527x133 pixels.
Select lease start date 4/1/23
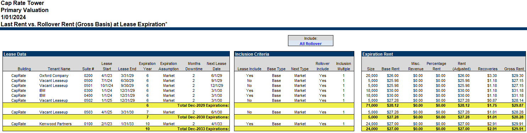click(107, 76)
